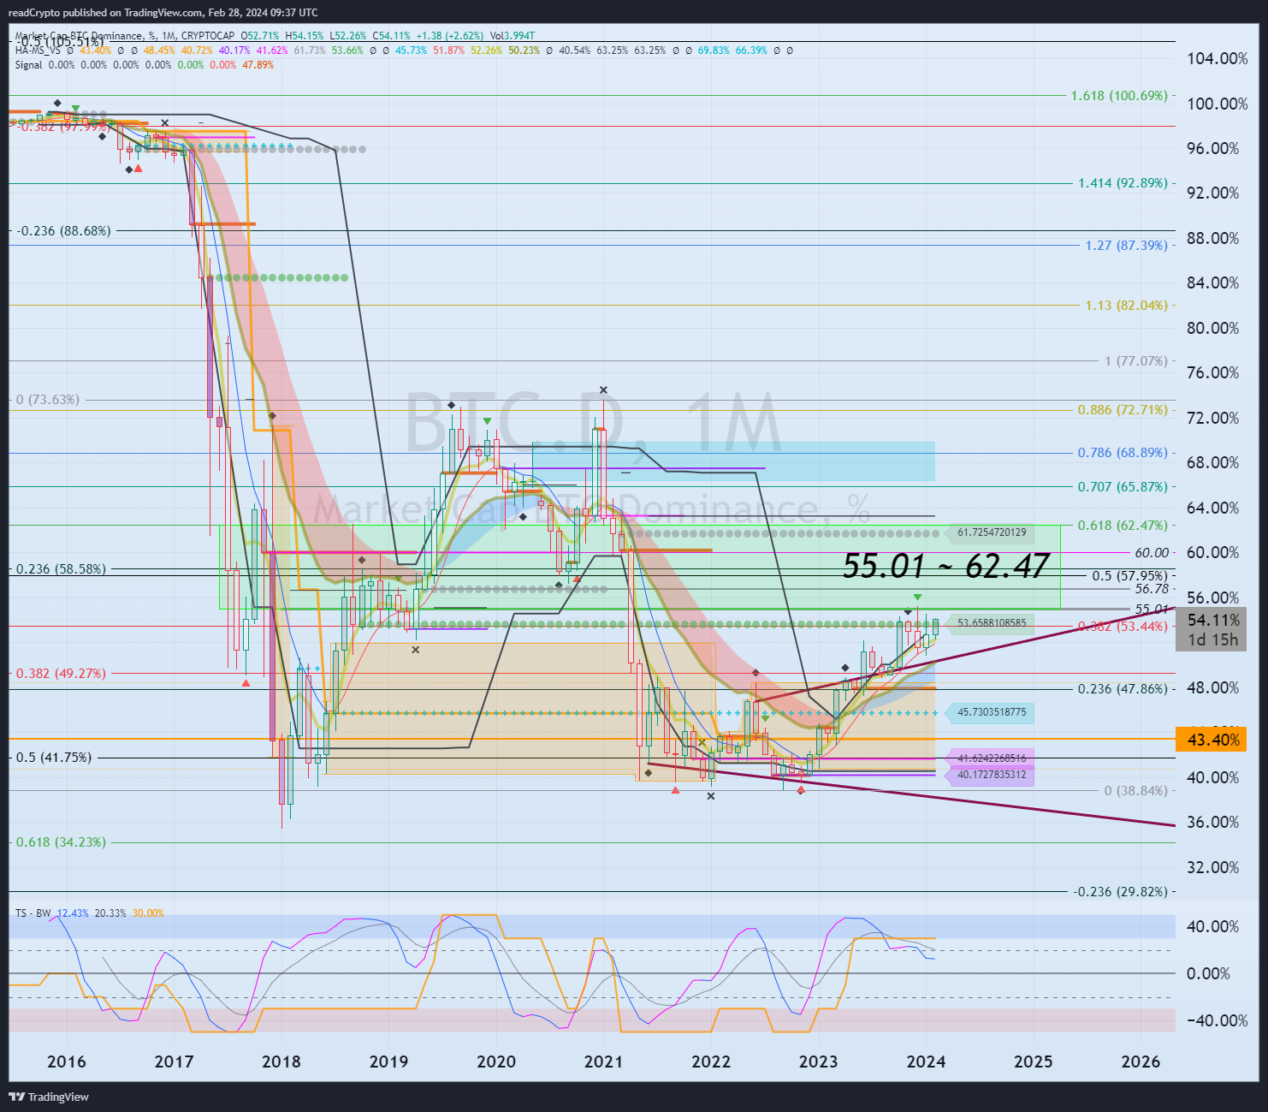Click the 45.7303518775 value tag
This screenshot has width=1268, height=1112.
click(992, 711)
